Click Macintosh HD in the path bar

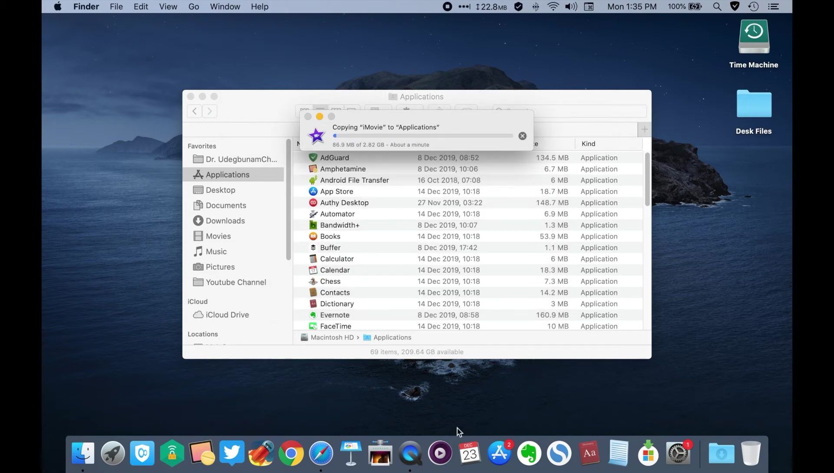(x=327, y=338)
